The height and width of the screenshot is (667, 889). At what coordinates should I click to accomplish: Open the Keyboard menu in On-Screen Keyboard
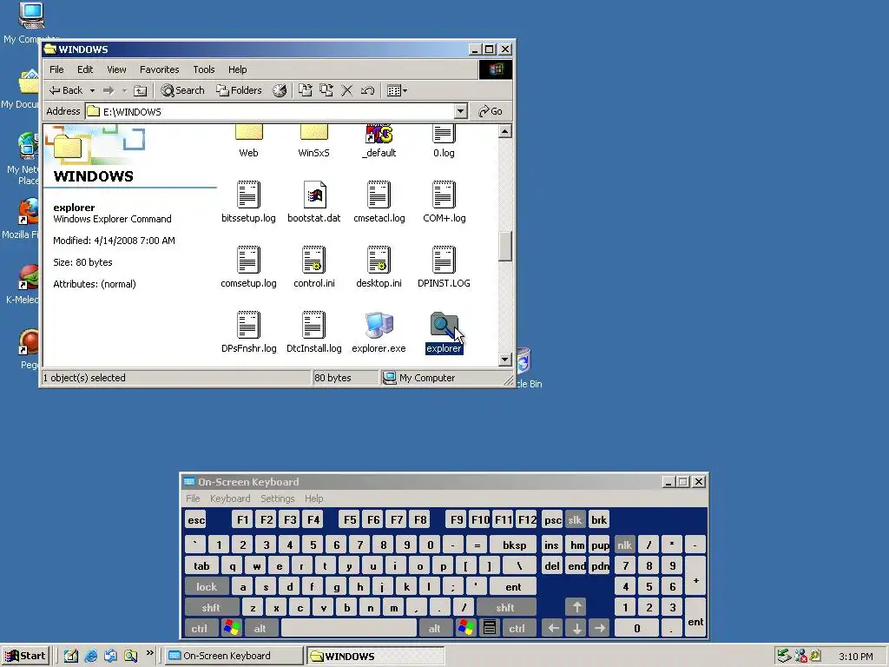click(229, 498)
